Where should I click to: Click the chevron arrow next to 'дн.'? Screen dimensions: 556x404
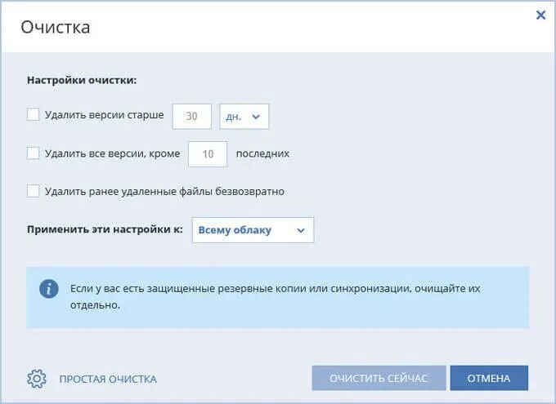[x=256, y=117]
